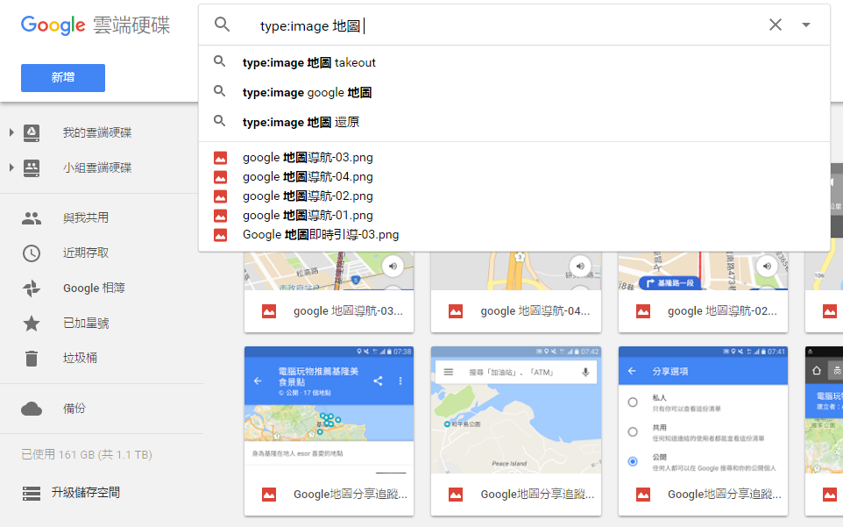
Task: Open 小組雲端硬碟 in sidebar
Action: (97, 167)
